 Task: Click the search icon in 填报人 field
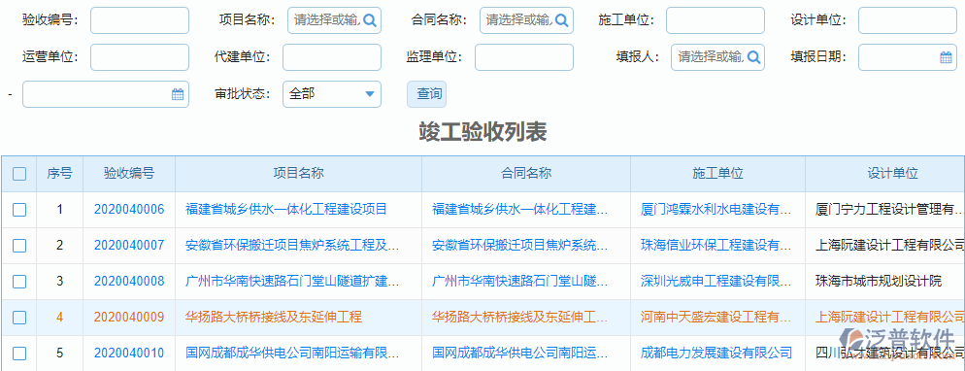(753, 57)
